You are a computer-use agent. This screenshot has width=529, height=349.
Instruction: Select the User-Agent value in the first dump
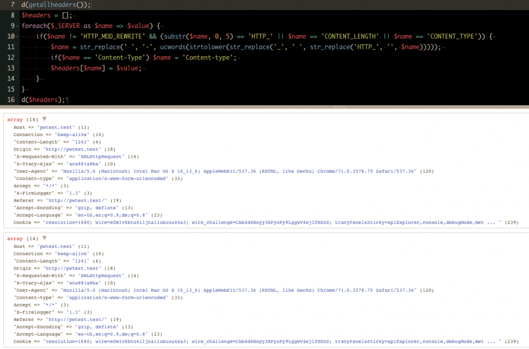[x=239, y=172]
